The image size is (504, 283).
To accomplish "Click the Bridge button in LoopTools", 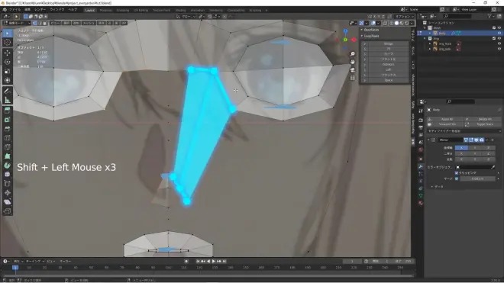I will point(388,43).
